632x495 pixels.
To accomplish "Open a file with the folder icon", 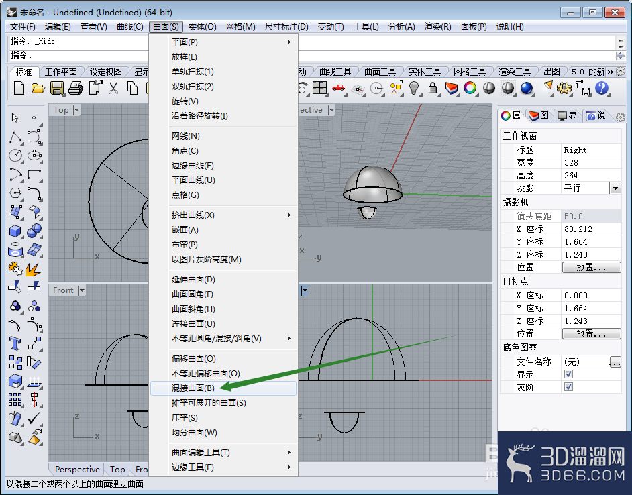I will [38, 87].
